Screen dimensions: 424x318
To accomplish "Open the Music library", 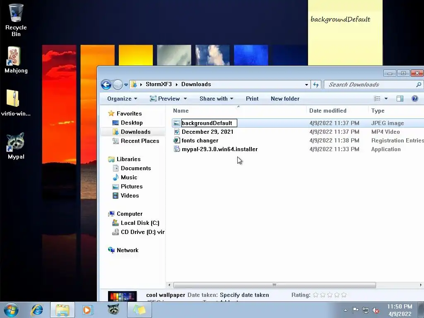I will coord(129,177).
